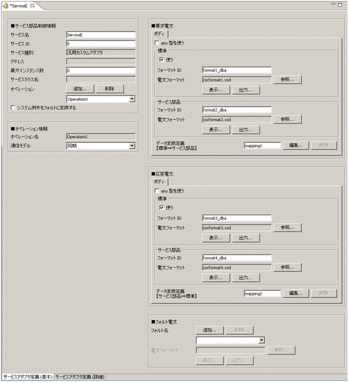
Task: Click the cscformat3.xsd message format field
Action: pyautogui.click(x=237, y=228)
